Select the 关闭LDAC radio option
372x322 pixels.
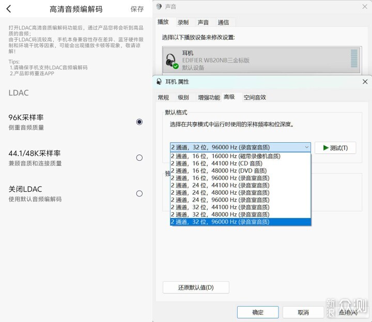coord(139,194)
